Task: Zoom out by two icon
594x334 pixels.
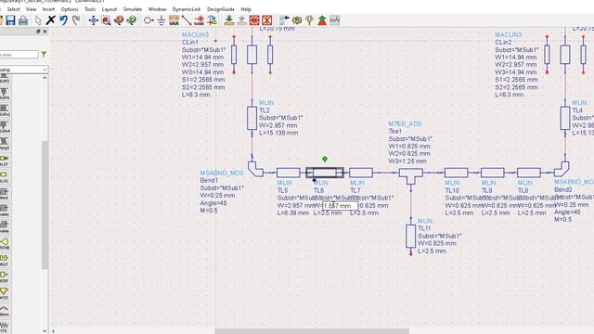Action: pos(132,20)
